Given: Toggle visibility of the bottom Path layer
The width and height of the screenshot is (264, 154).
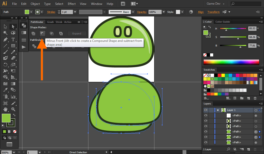Looking at the screenshot, I should tap(206, 142).
